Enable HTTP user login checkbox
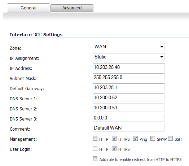This screenshot has height=166, width=189. [95, 149]
